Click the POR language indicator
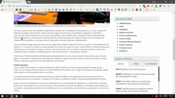Image resolution: width=175 pixels, height=98 pixels. [161, 96]
